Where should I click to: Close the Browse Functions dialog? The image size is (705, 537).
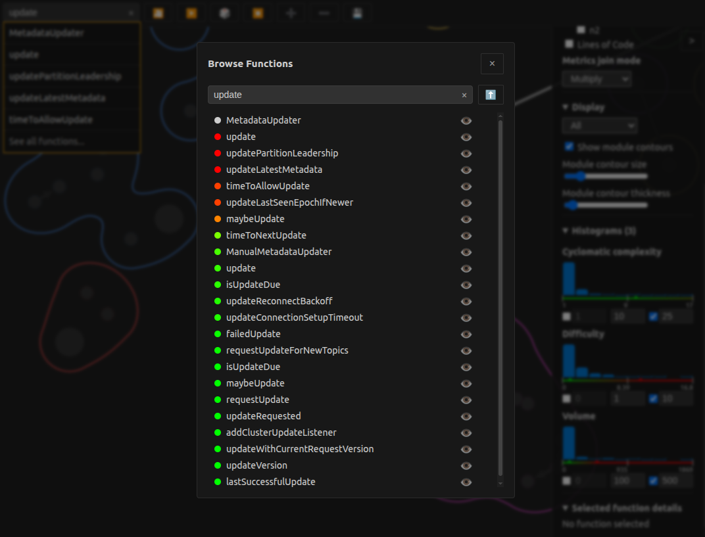pyautogui.click(x=492, y=63)
